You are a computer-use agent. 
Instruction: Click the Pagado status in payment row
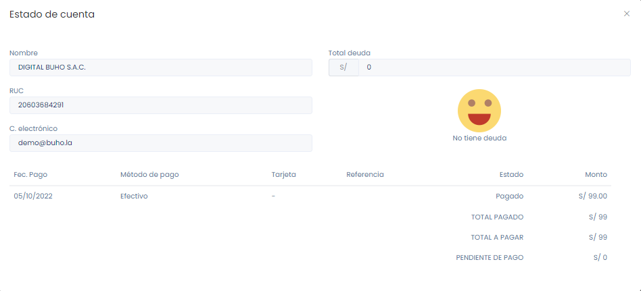pos(509,196)
